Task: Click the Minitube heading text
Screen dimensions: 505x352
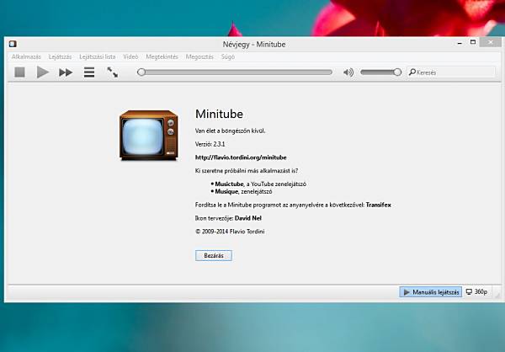Action: click(219, 114)
